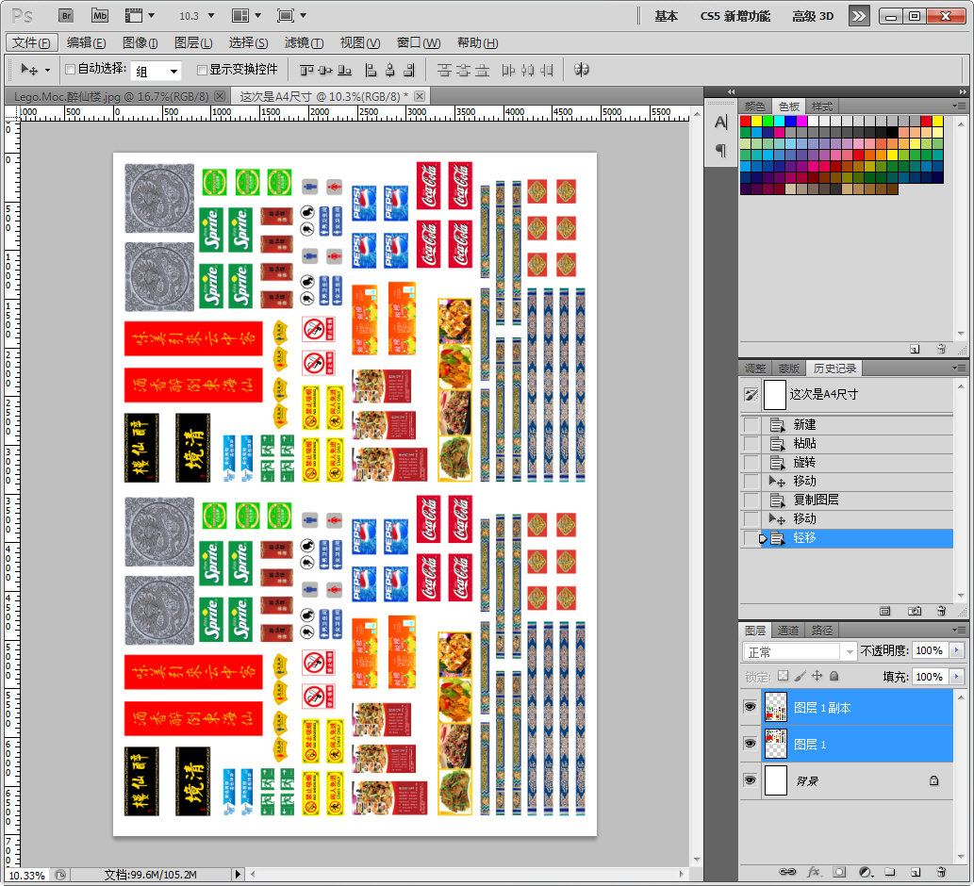974x886 pixels.
Task: Create a snapshot with the camera icon
Action: [914, 611]
